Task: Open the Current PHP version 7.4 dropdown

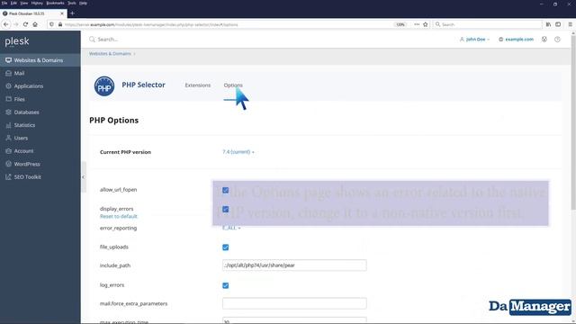Action: pyautogui.click(x=238, y=152)
